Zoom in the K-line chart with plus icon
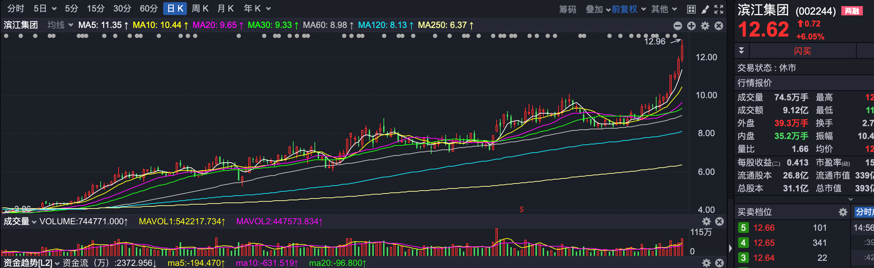 tap(691, 26)
